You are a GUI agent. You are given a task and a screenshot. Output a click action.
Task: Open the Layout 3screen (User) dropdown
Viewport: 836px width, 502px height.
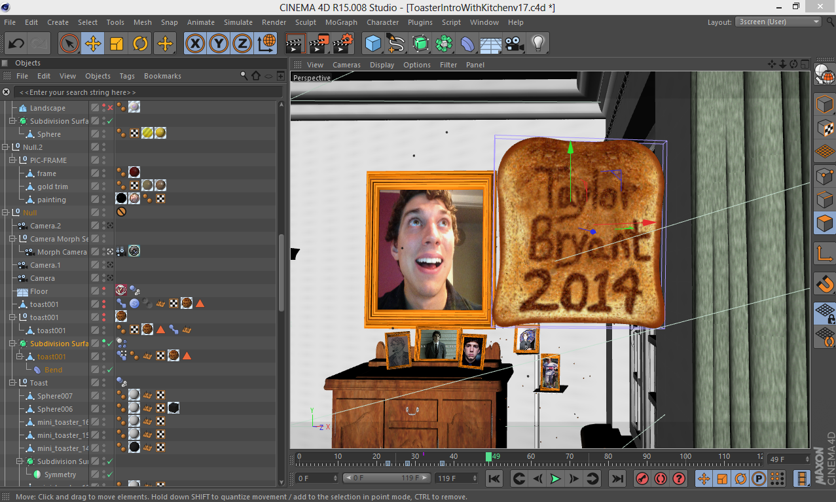tap(778, 22)
